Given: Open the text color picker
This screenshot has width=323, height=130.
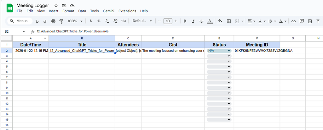Looking at the screenshot, I should coord(210,21).
